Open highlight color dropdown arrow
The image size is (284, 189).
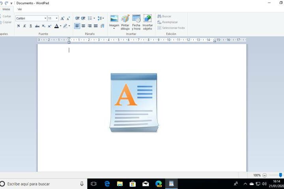click(x=69, y=26)
